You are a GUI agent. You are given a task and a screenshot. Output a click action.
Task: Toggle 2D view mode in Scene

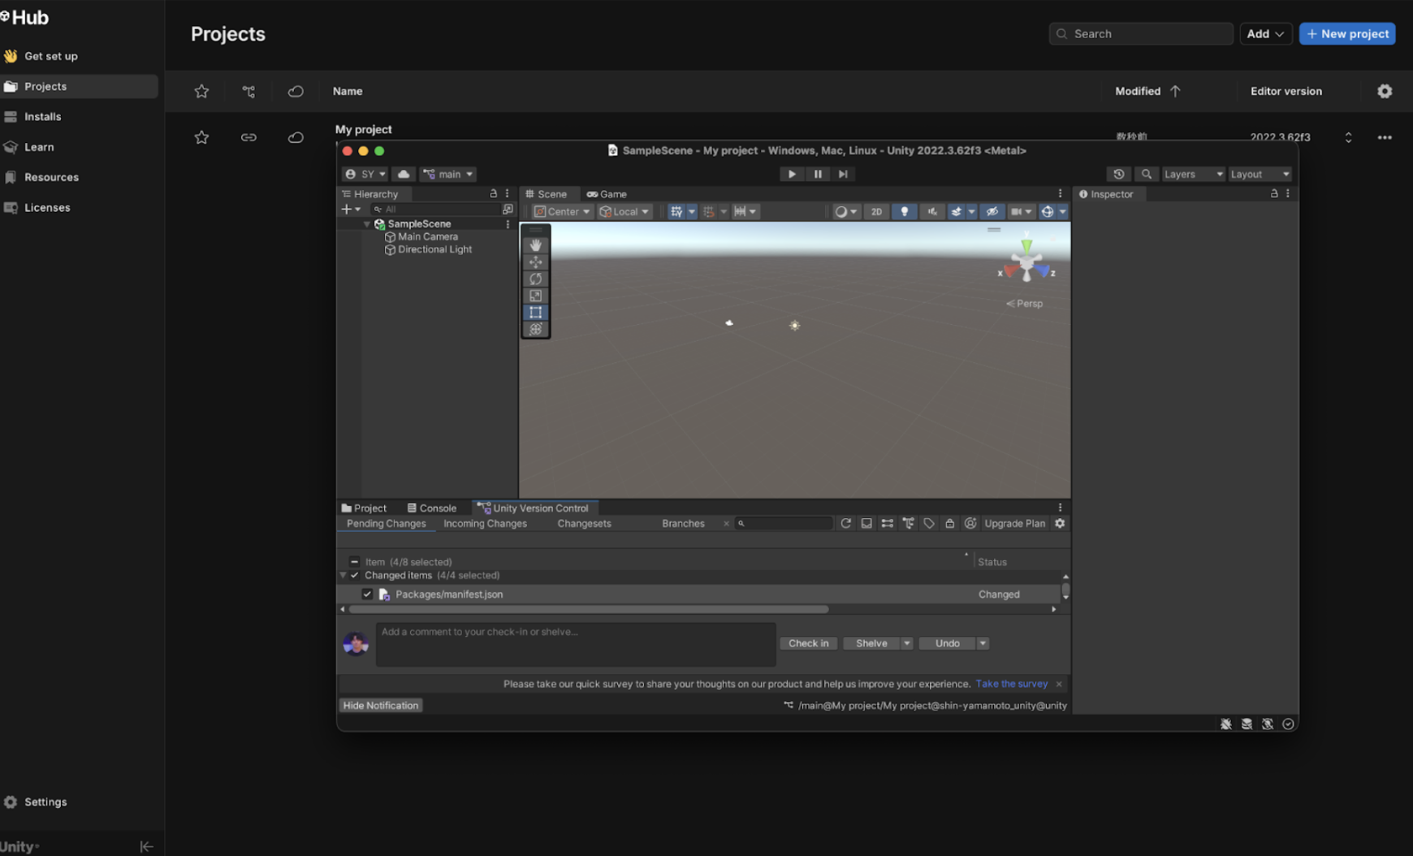coord(876,212)
